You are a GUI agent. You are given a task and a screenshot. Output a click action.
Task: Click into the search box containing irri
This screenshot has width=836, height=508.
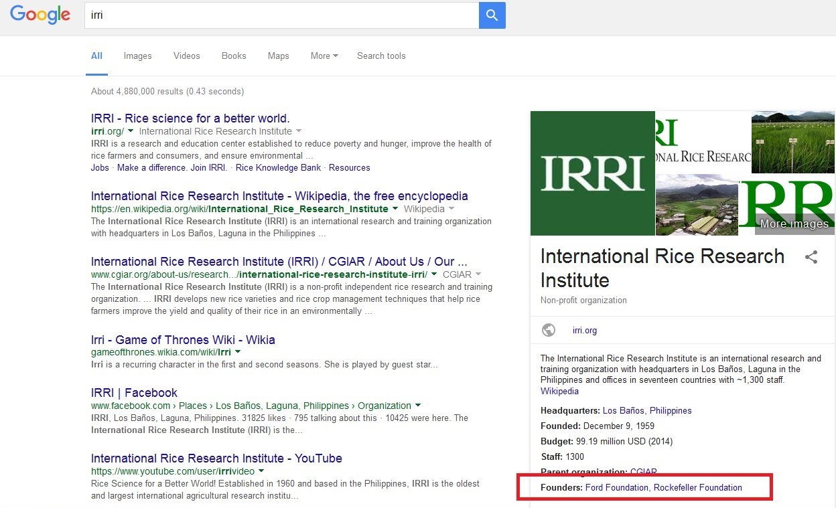(281, 15)
